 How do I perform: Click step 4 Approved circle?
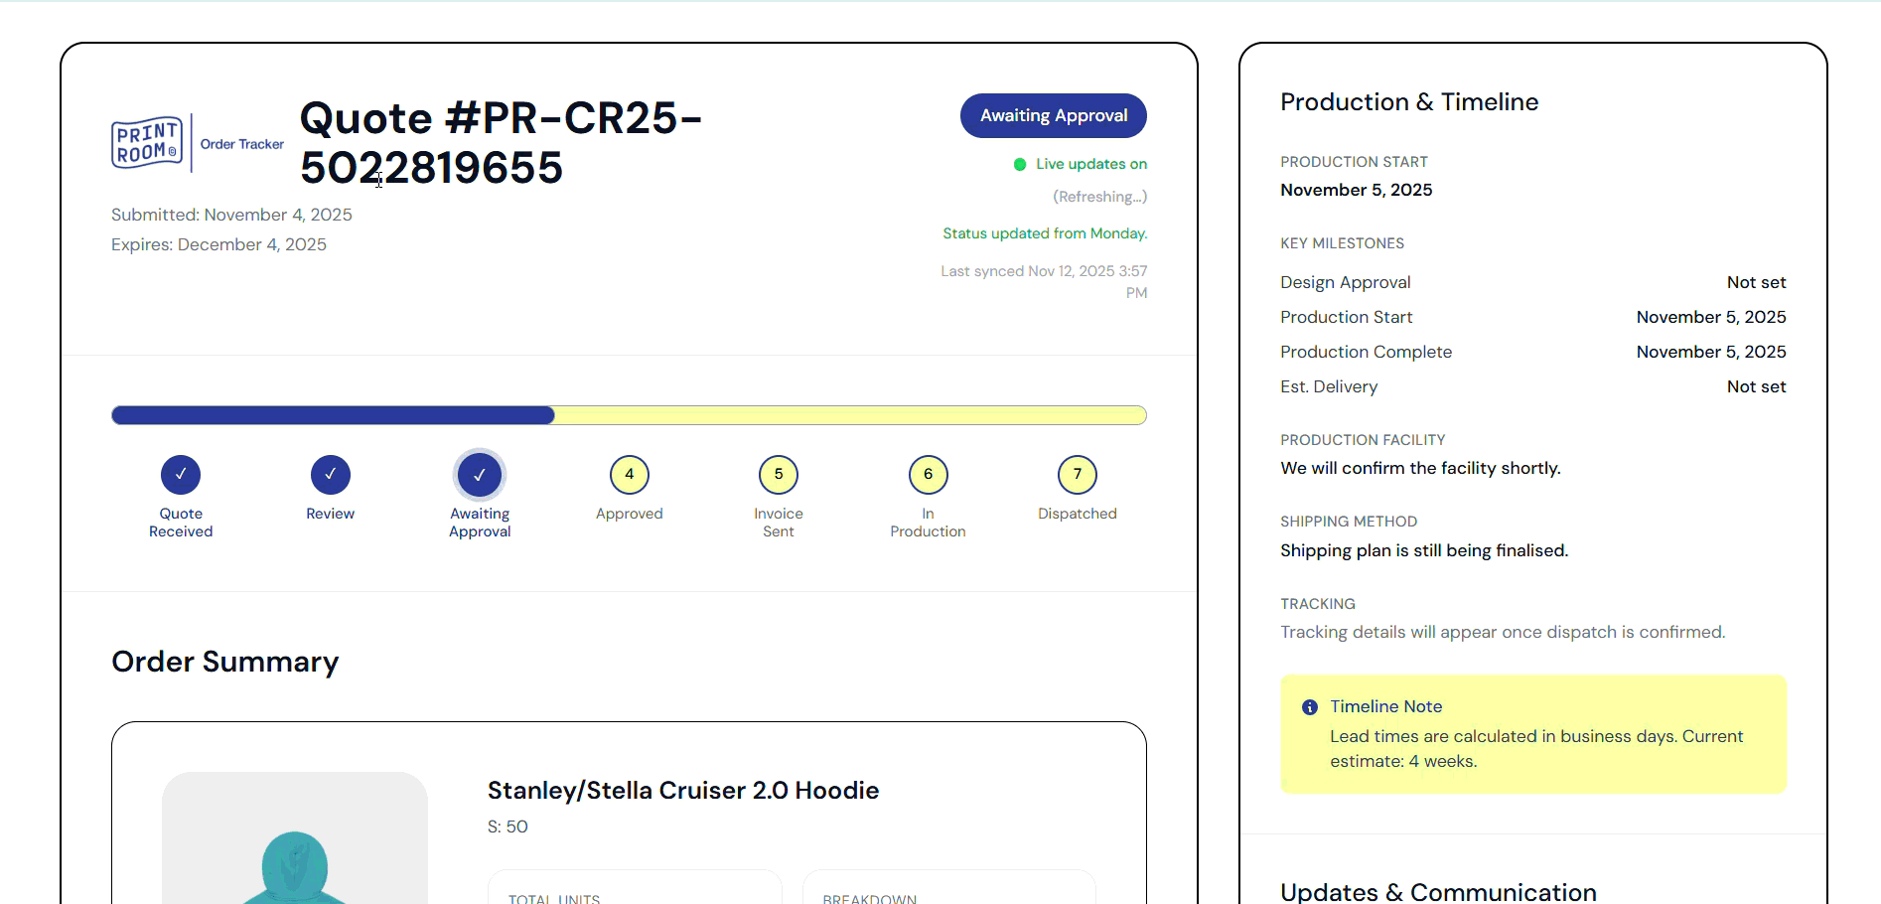tap(630, 475)
